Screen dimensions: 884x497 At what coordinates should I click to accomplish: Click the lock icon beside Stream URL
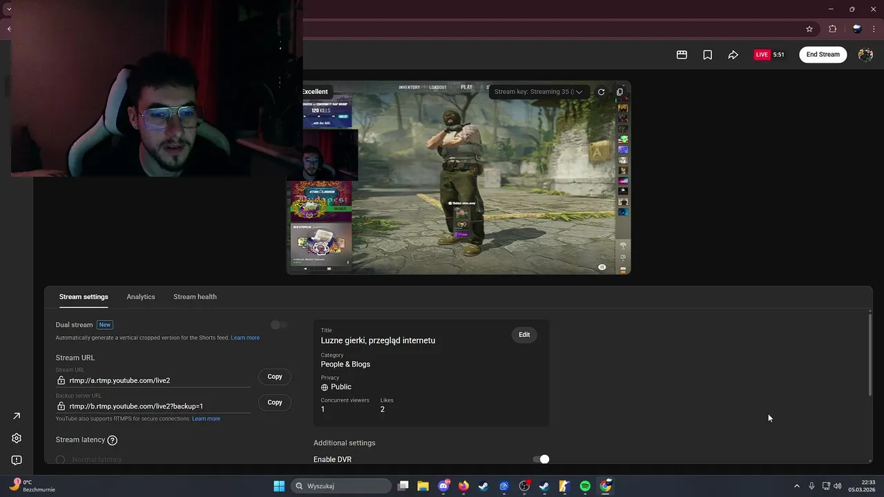point(61,380)
